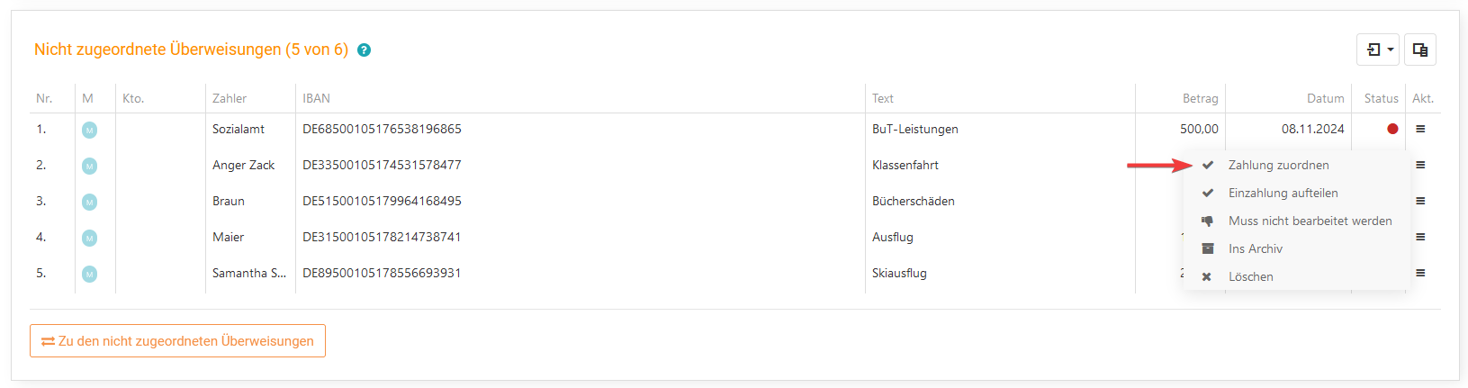
Task: Open actions menu for Braun row
Action: click(x=1420, y=201)
